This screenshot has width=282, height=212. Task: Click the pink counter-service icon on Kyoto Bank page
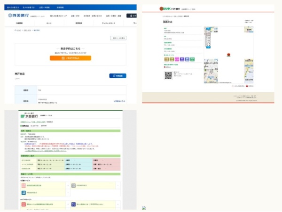click(23, 186)
